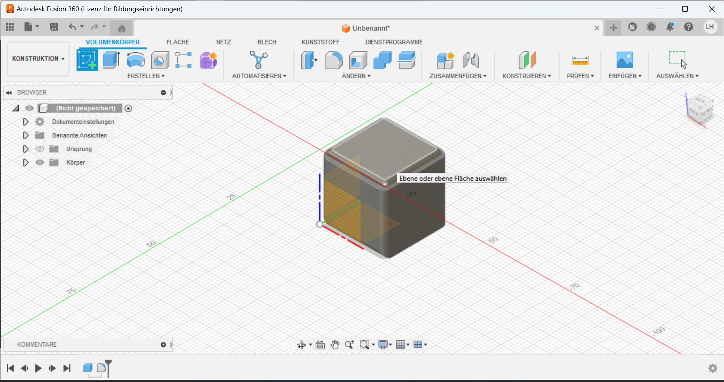Open the Insert image icon
The image size is (724, 382).
(x=624, y=60)
